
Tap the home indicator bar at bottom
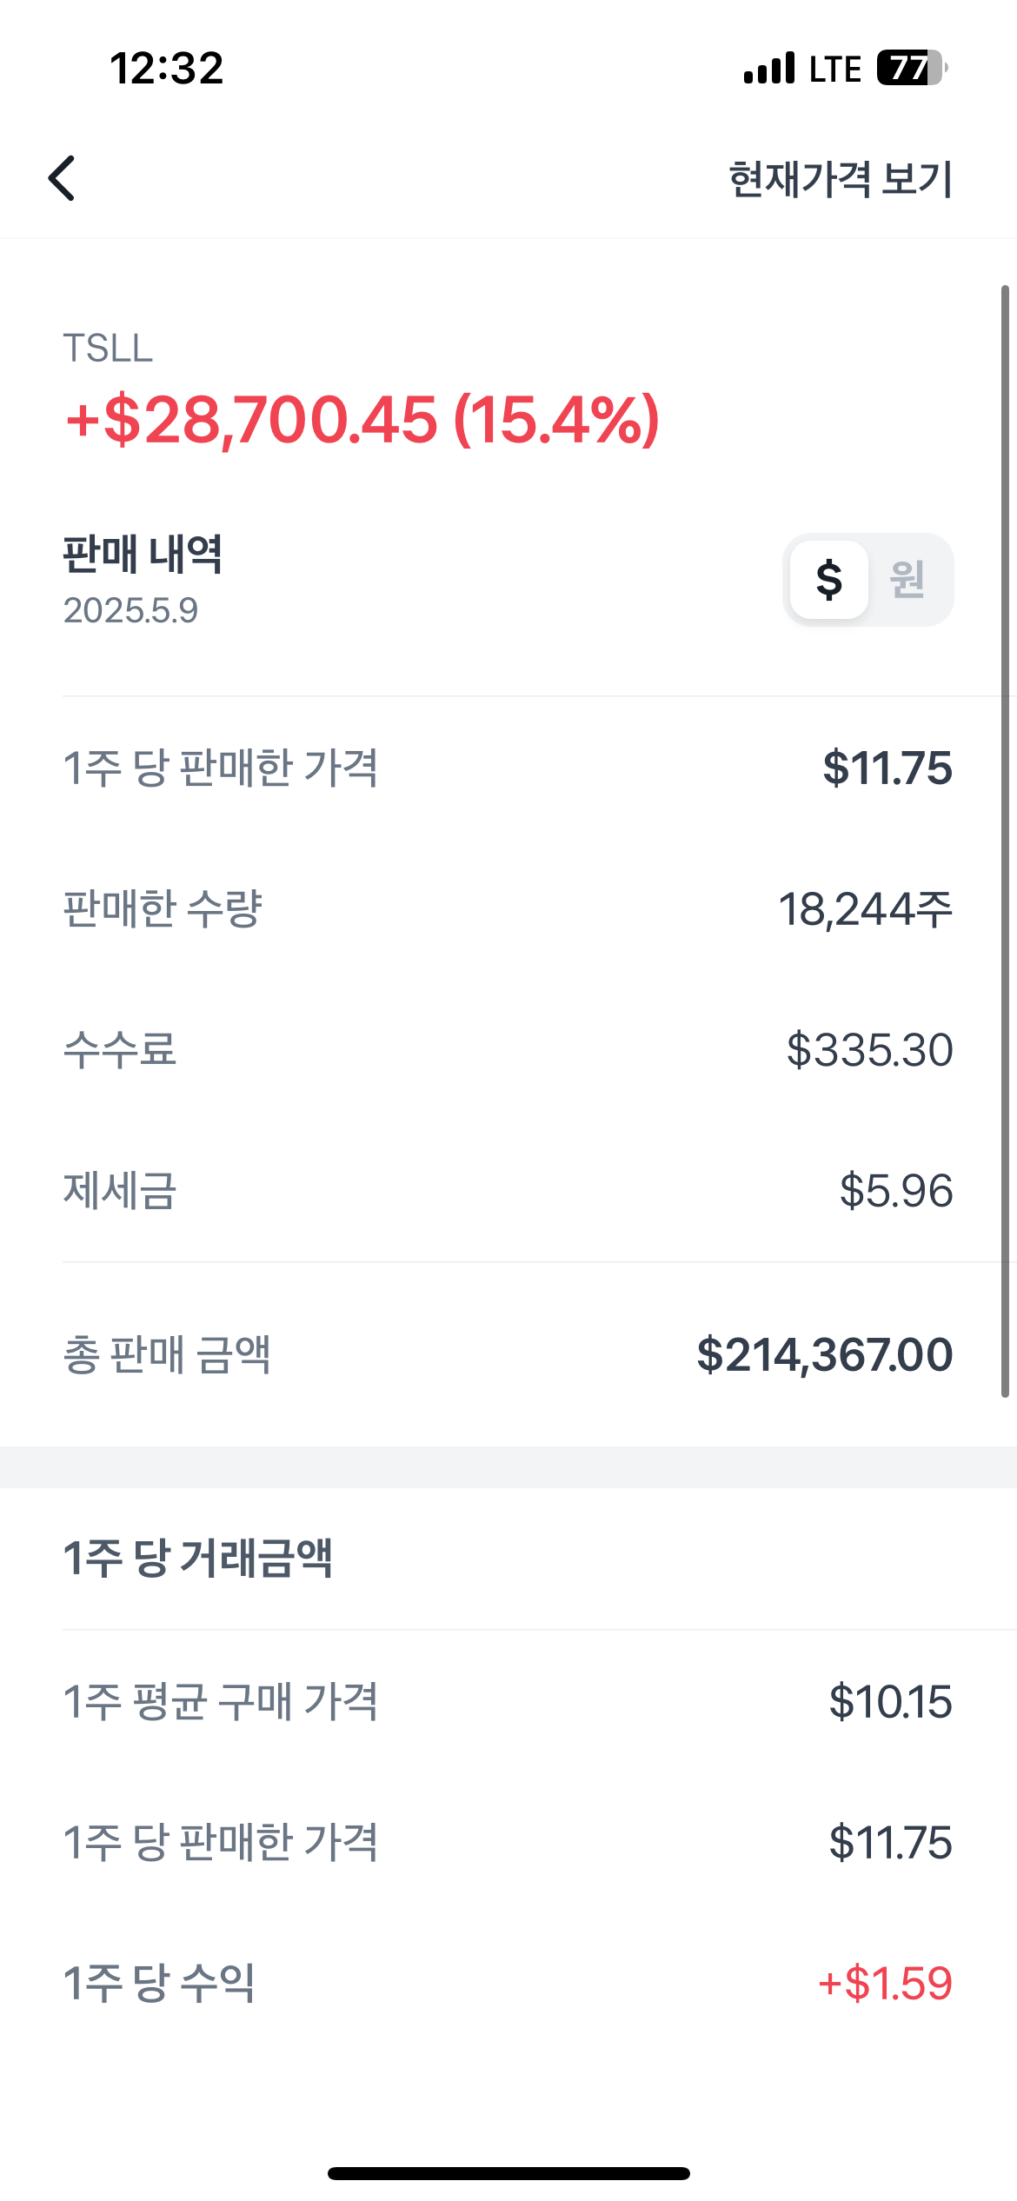(x=508, y=2173)
